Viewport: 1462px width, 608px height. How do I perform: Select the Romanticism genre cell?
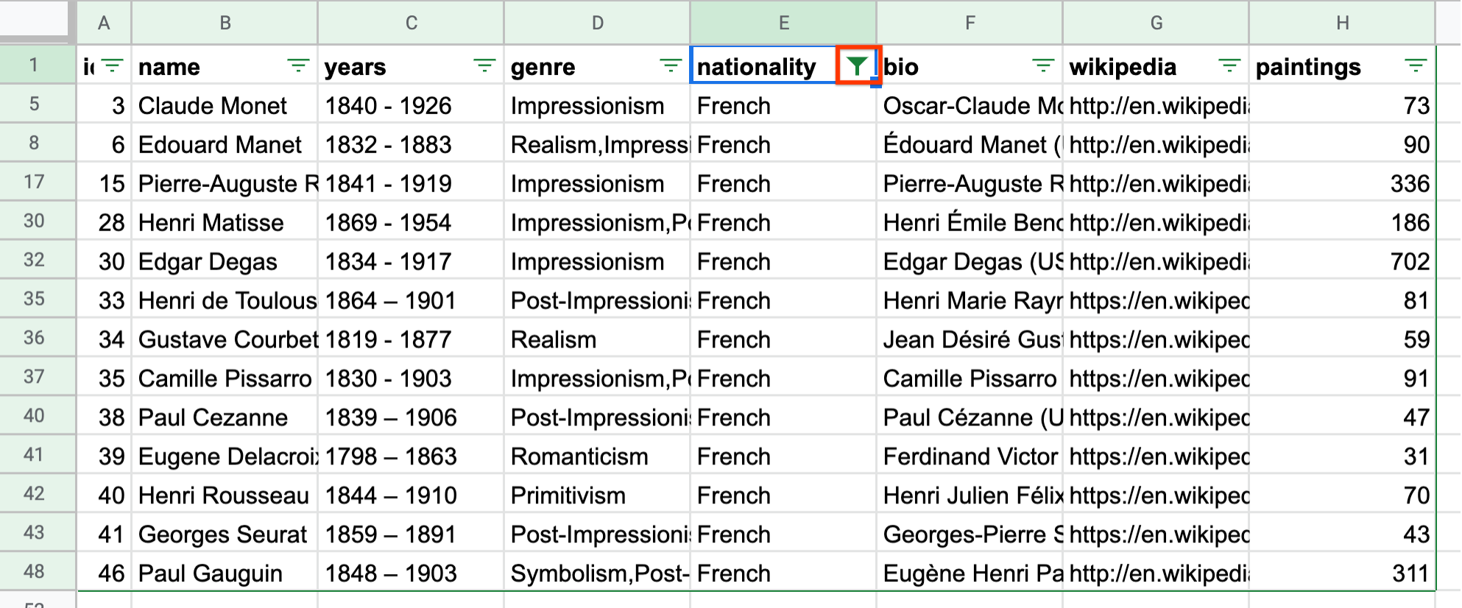click(597, 456)
